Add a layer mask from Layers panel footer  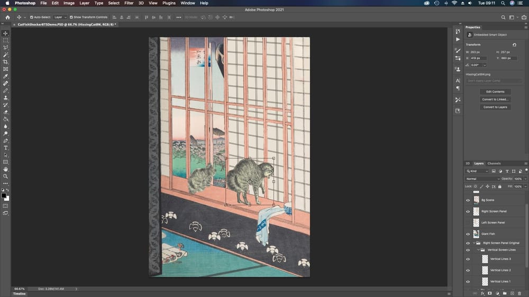(490, 293)
